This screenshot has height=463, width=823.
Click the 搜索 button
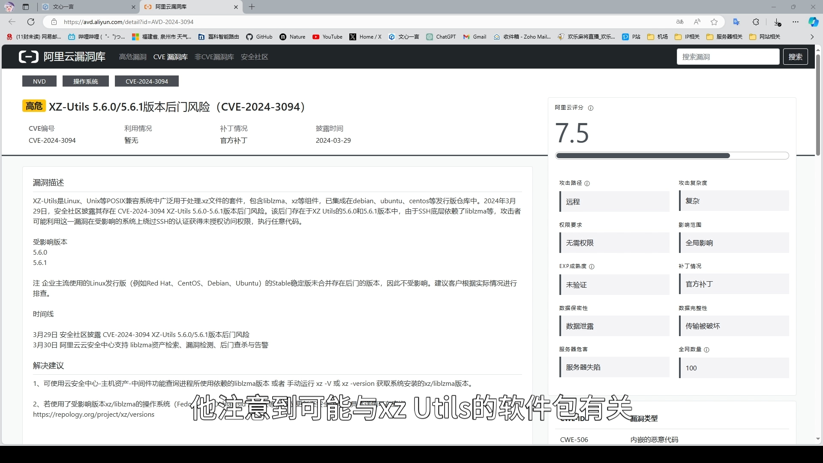pos(795,57)
